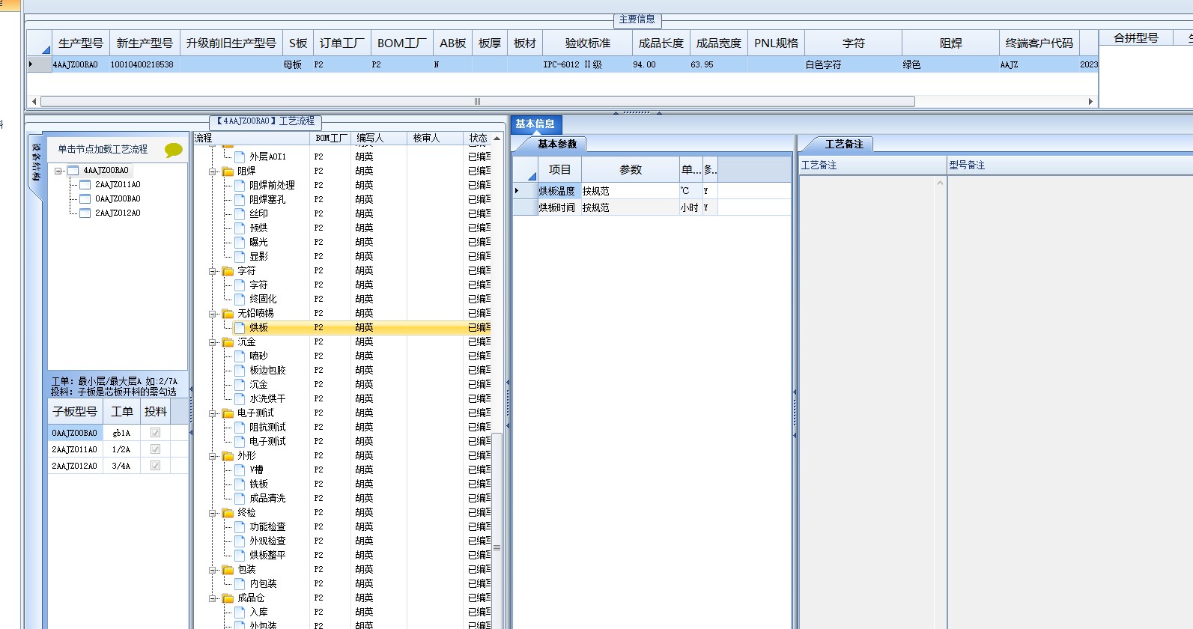Screen dimensions: 1193x629
Task: Click the 子板型号 column header
Action: [75, 412]
